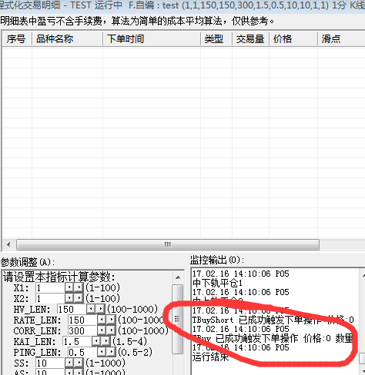The width and height of the screenshot is (365, 375).
Task: Increase X2 with its right arrow
Action: coord(79,298)
